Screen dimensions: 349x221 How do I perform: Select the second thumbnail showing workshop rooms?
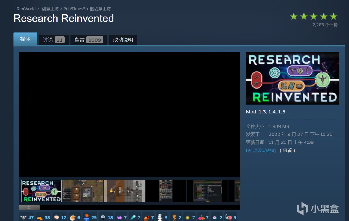[x=83, y=191]
